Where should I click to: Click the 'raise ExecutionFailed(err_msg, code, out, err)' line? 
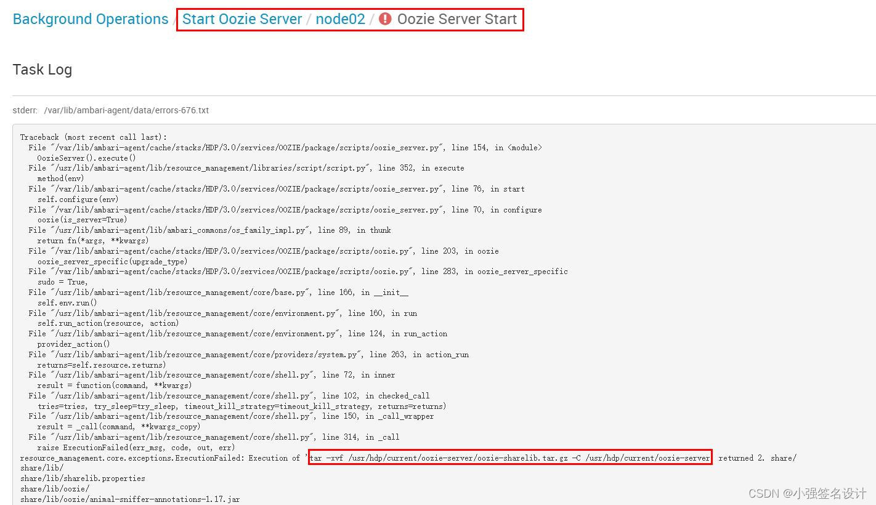[136, 448]
